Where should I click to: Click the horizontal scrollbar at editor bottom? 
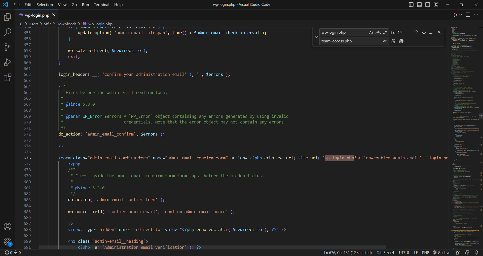(x=212, y=247)
